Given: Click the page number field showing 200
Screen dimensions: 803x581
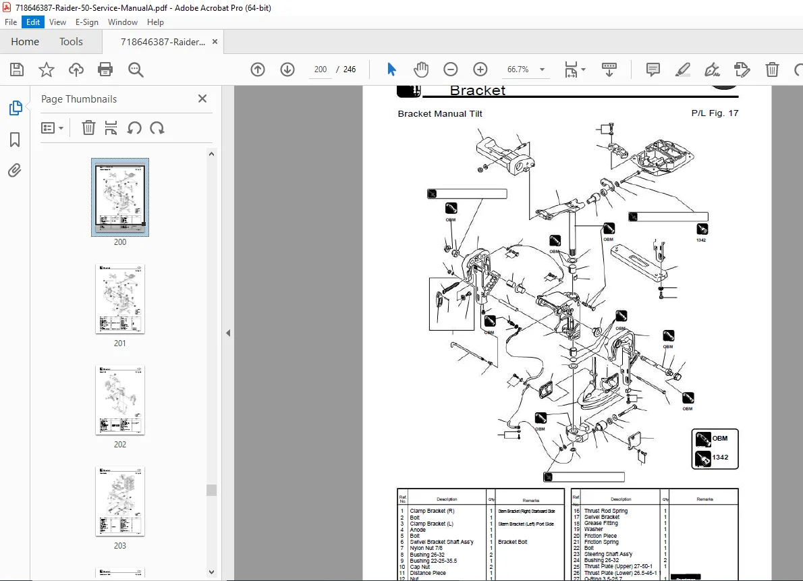Looking at the screenshot, I should pyautogui.click(x=321, y=69).
